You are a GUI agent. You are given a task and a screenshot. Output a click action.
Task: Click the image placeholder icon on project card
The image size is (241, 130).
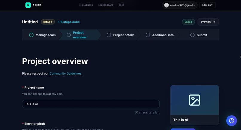[x=195, y=100]
